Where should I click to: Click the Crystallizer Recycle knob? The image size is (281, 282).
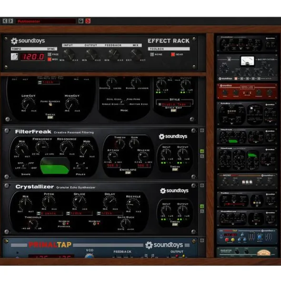click(133, 205)
